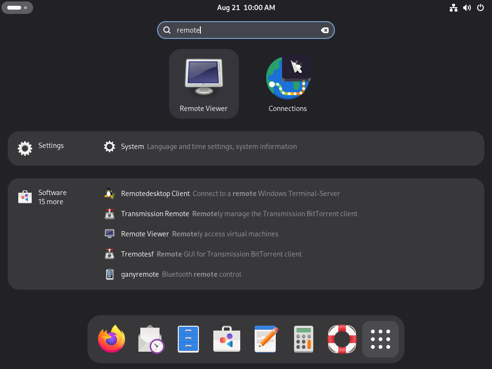492x369 pixels.
Task: Launch the Software store from dock
Action: tap(226, 339)
